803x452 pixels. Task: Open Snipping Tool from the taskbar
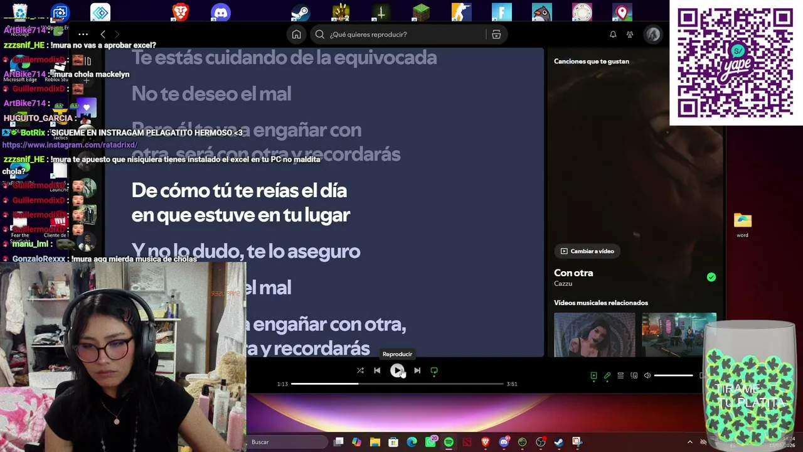click(x=577, y=442)
